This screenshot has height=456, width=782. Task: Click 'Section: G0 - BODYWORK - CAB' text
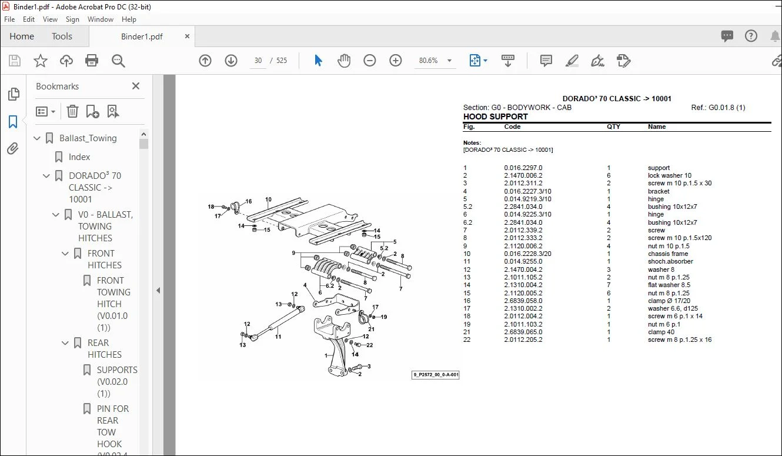pos(517,108)
